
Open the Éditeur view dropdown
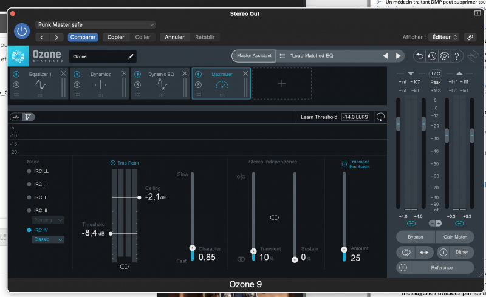tap(443, 37)
